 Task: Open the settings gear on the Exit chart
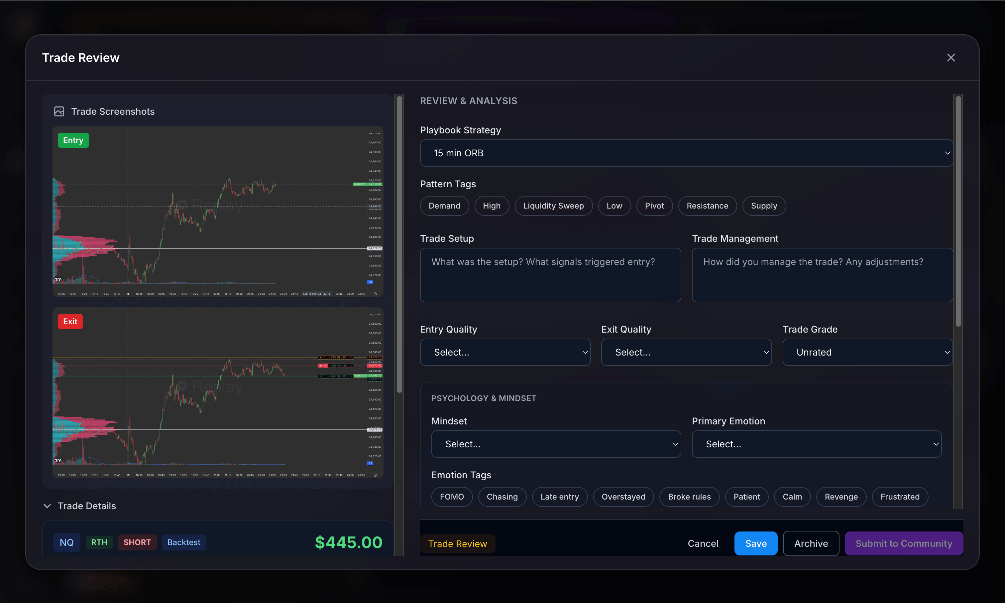coord(375,475)
